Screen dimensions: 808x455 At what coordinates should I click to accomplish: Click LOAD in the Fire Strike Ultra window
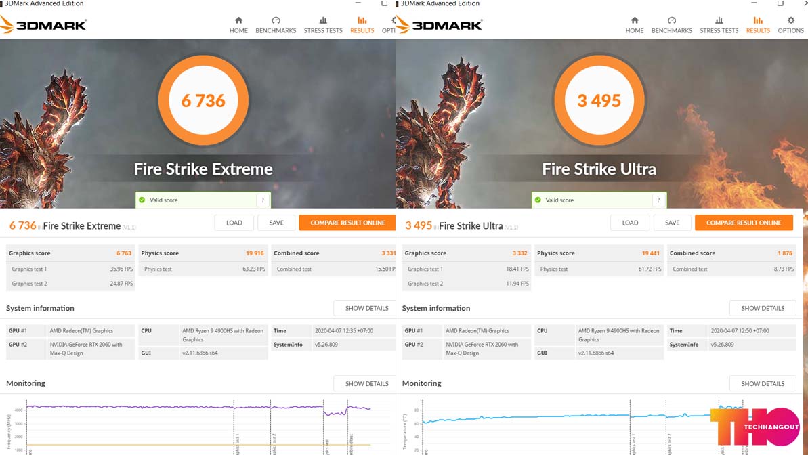click(630, 223)
